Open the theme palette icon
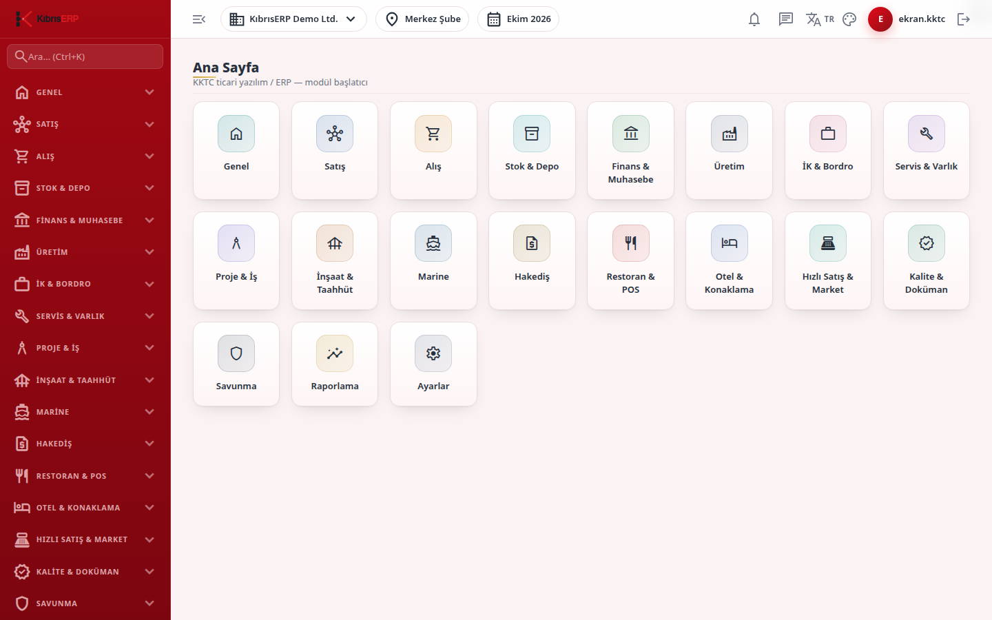Viewport: 992px width, 620px height. (849, 19)
